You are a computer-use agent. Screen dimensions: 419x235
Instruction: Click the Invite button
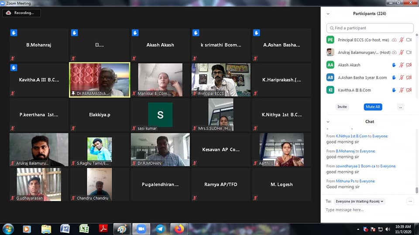click(342, 107)
